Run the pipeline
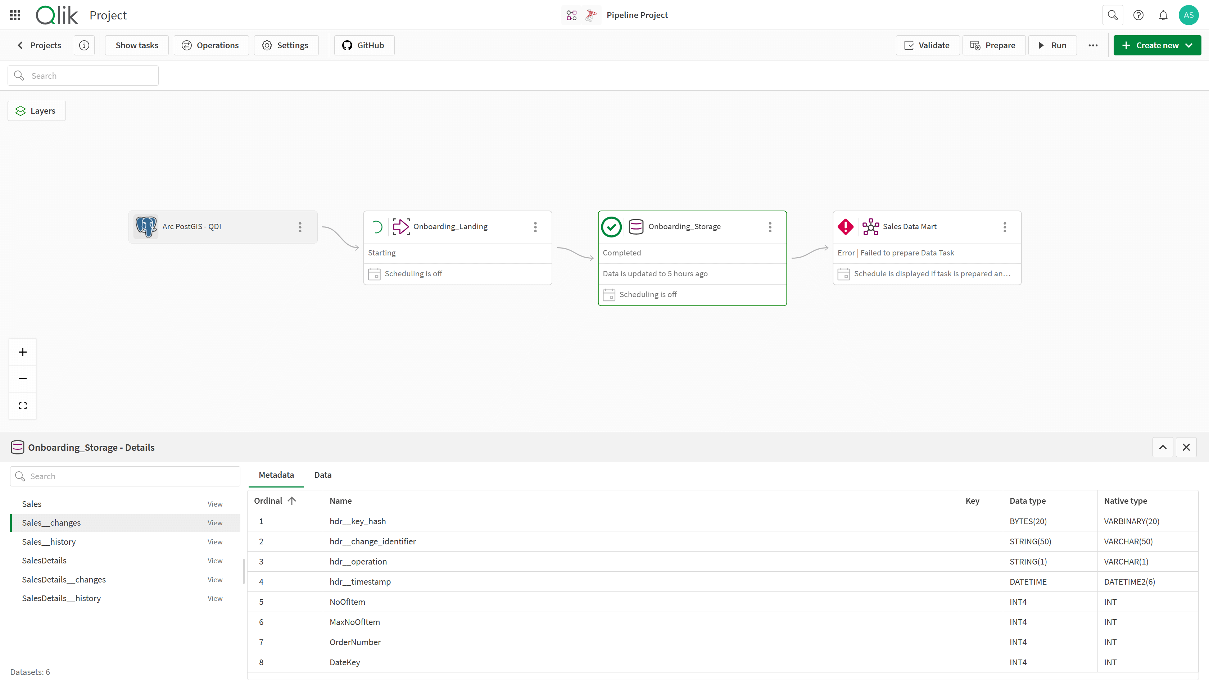The height and width of the screenshot is (680, 1209). [x=1052, y=45]
